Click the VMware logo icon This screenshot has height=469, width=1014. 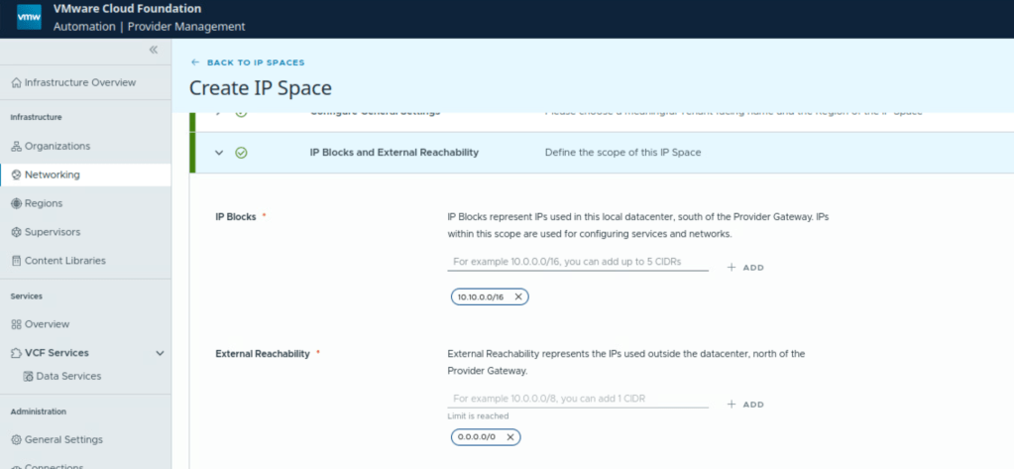tap(29, 18)
